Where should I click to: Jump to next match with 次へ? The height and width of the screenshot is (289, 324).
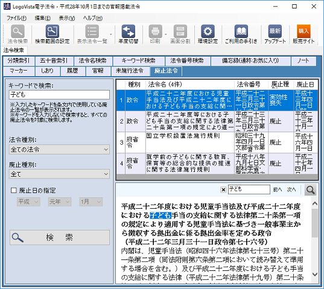pyautogui.click(x=291, y=189)
